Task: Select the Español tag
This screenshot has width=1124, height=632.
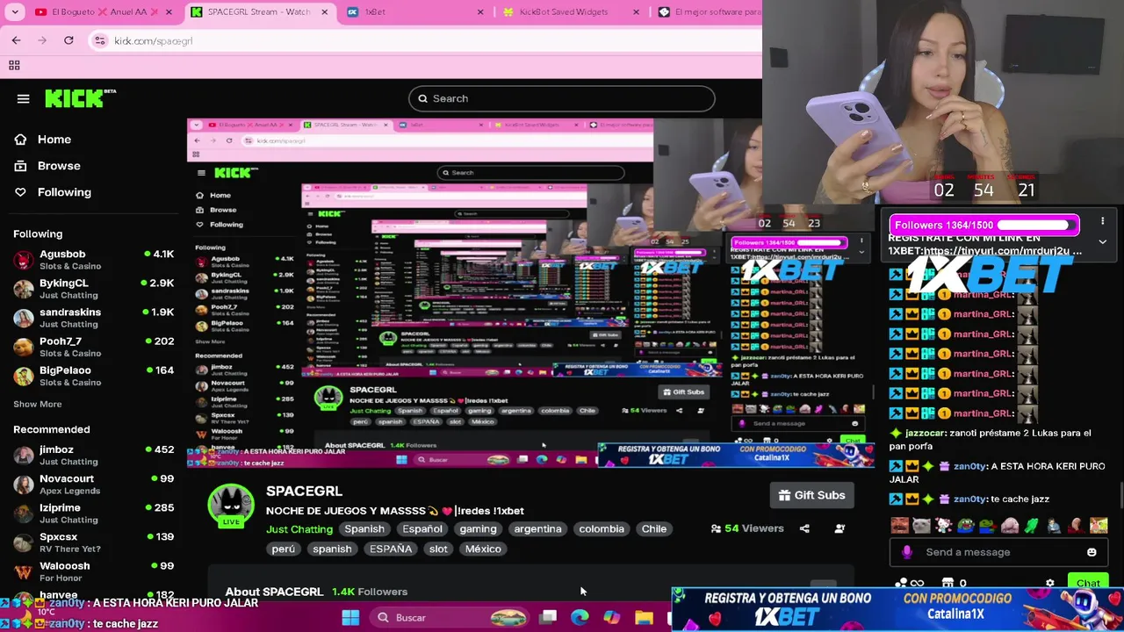Action: coord(422,529)
